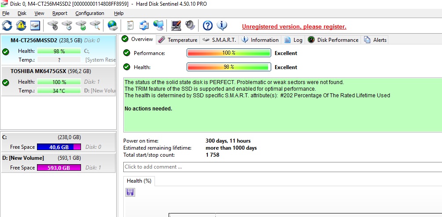
Task: Switch to the Disk Performance tab
Action: click(333, 40)
